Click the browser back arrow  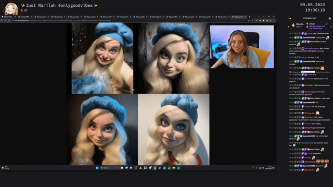2,21
